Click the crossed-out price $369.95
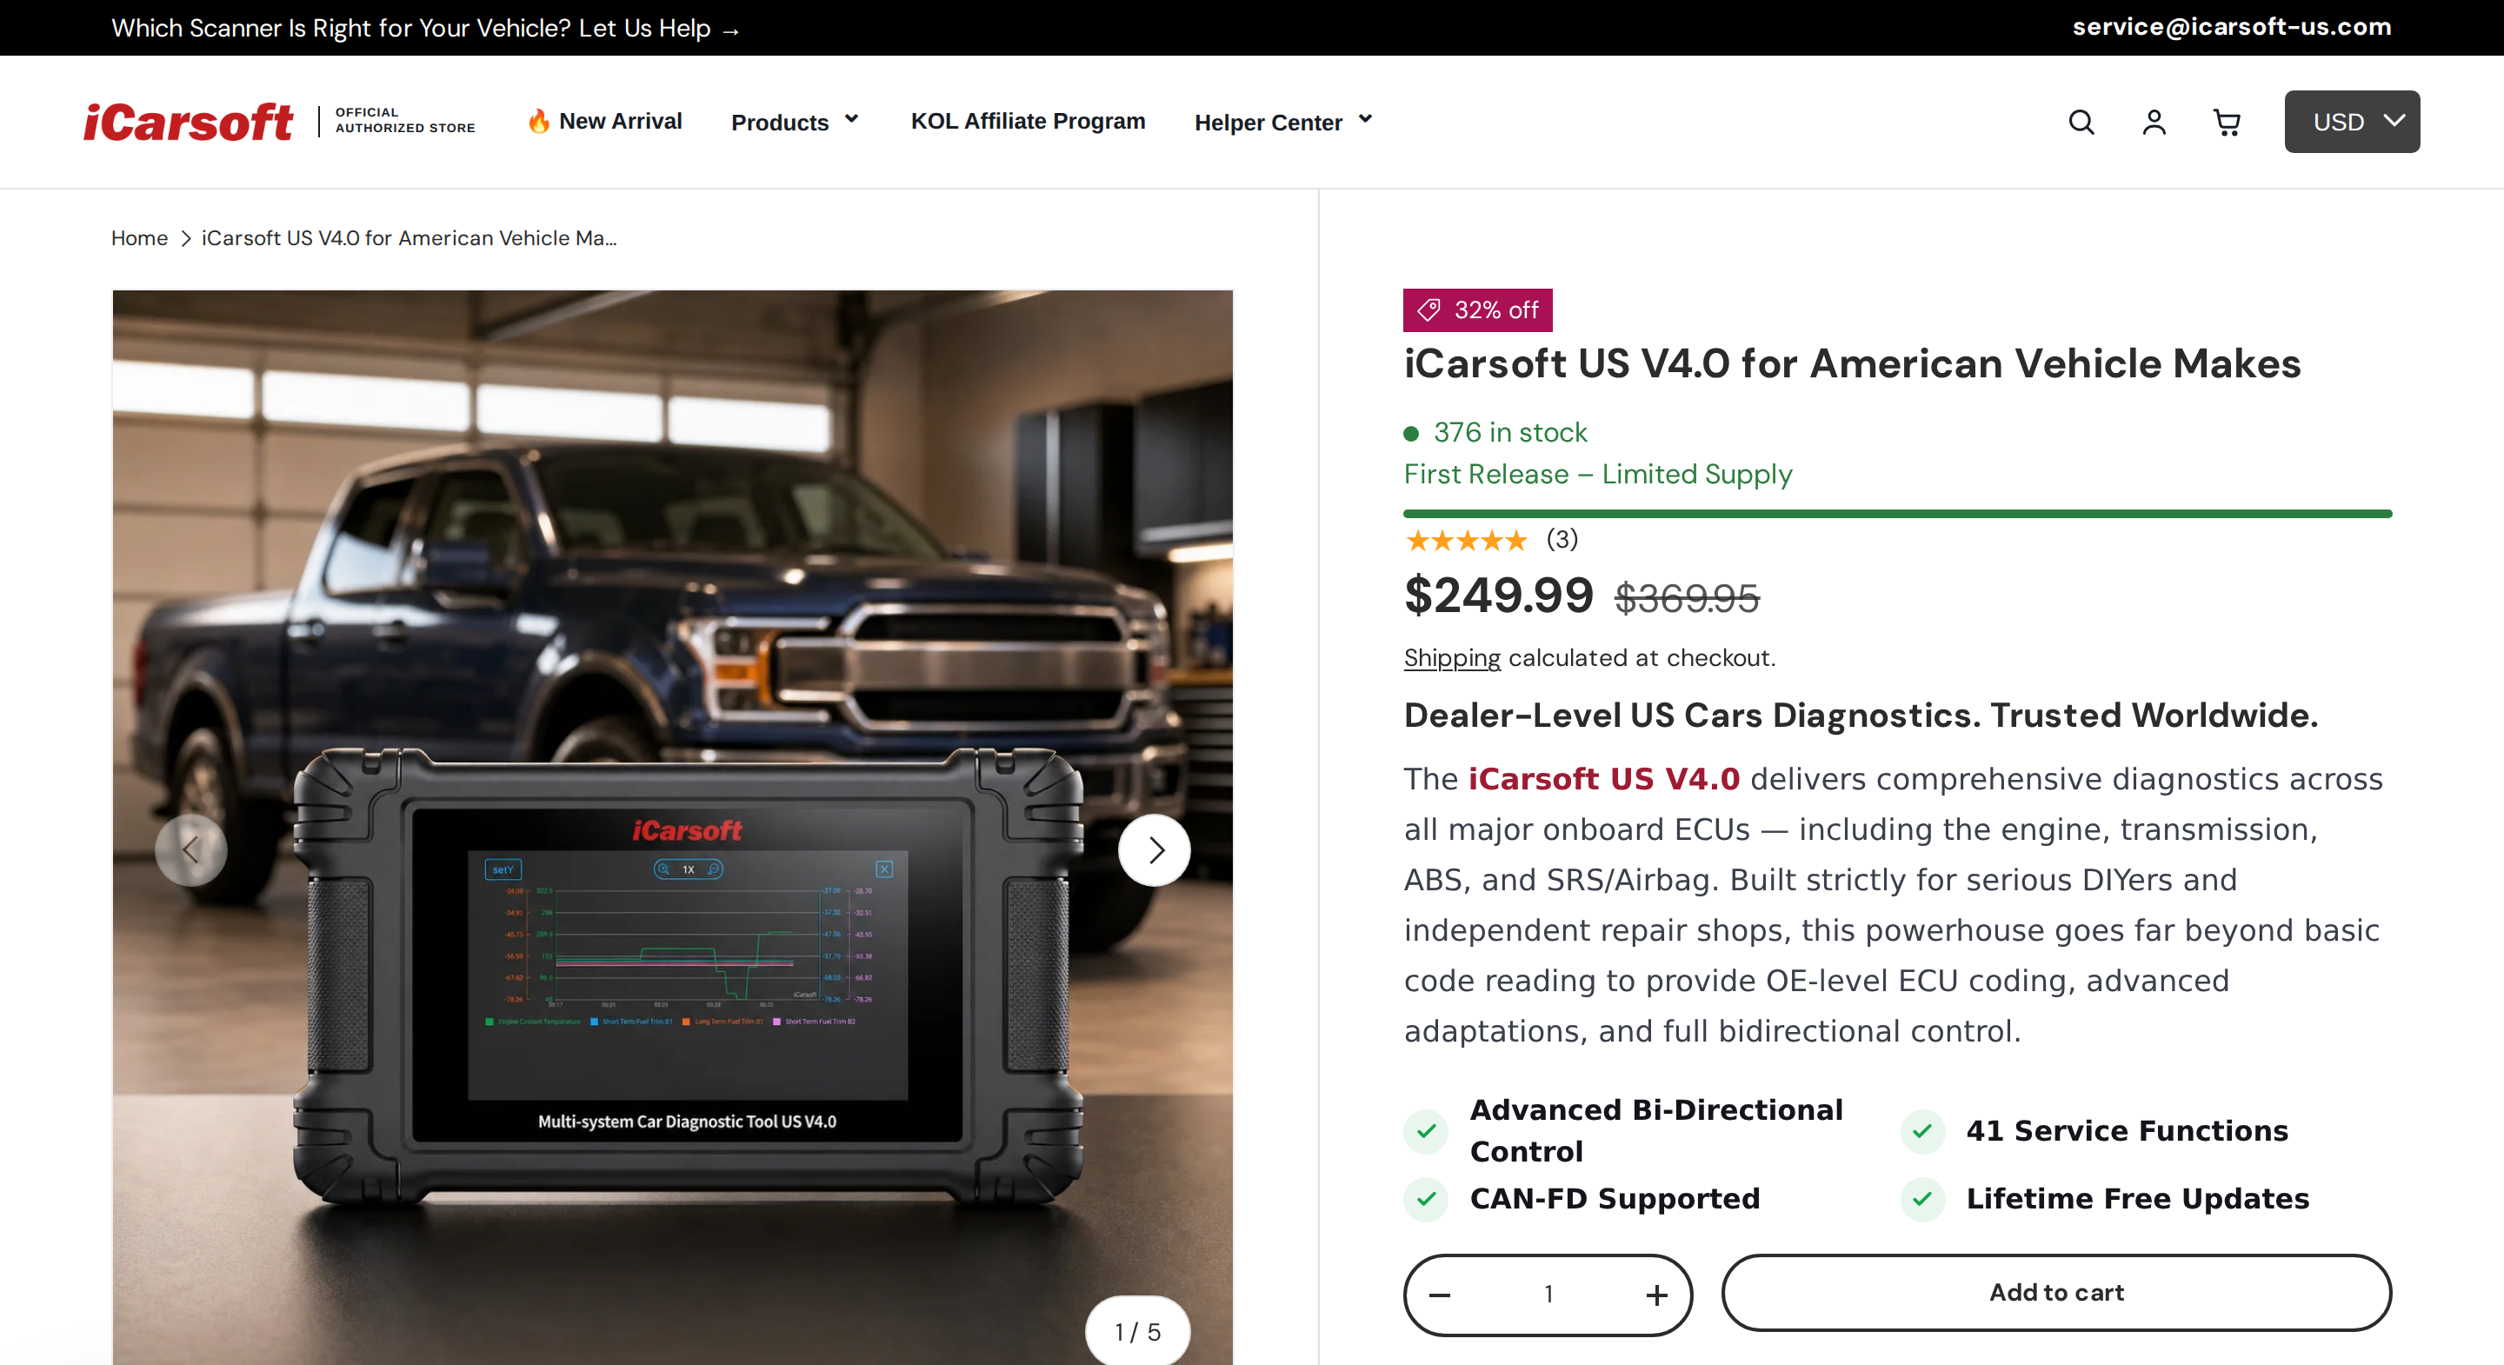This screenshot has height=1365, width=2504. [x=1687, y=598]
